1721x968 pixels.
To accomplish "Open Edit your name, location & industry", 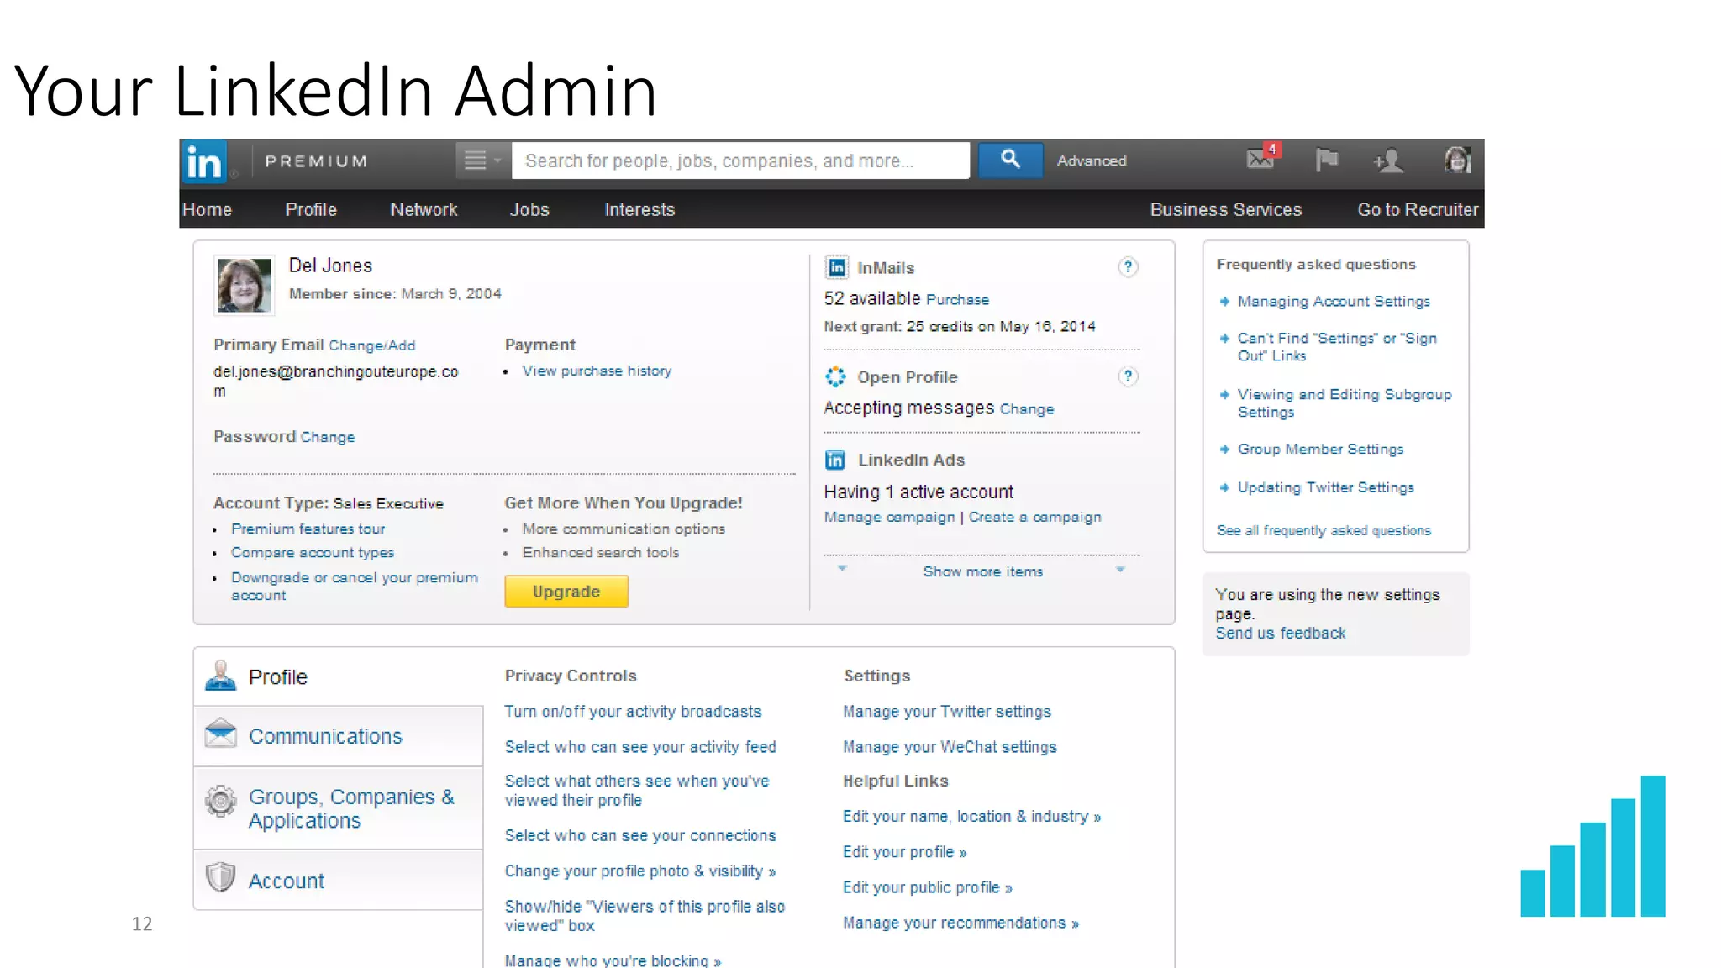I will (x=972, y=817).
